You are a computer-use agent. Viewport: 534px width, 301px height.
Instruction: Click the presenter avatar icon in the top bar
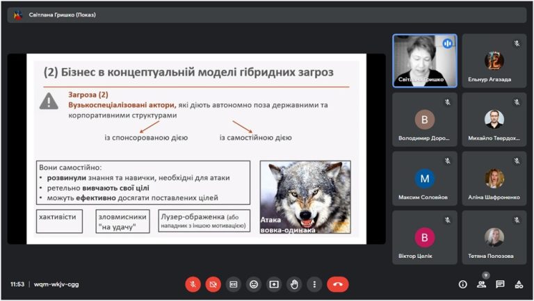[17, 15]
